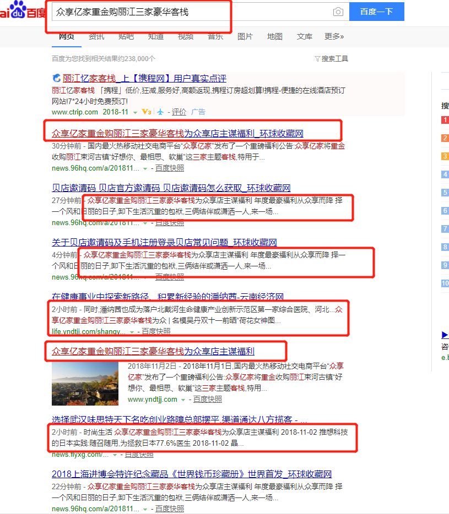The height and width of the screenshot is (514, 449).
Task: Switch to the 知道 tab
Action: pos(156,36)
